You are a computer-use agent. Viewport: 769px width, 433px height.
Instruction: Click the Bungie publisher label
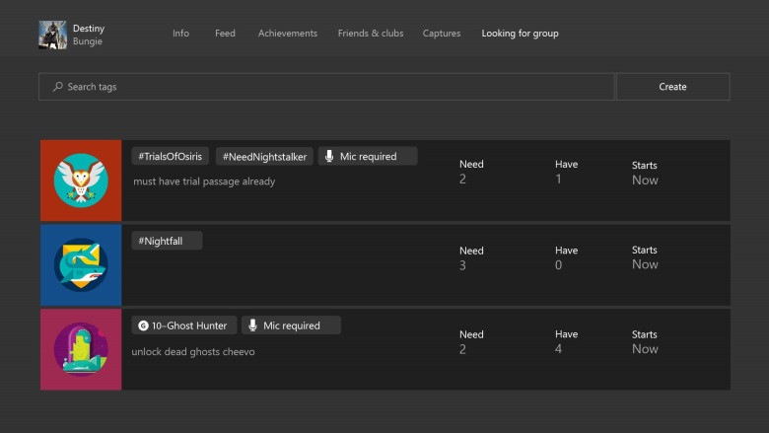pyautogui.click(x=88, y=41)
